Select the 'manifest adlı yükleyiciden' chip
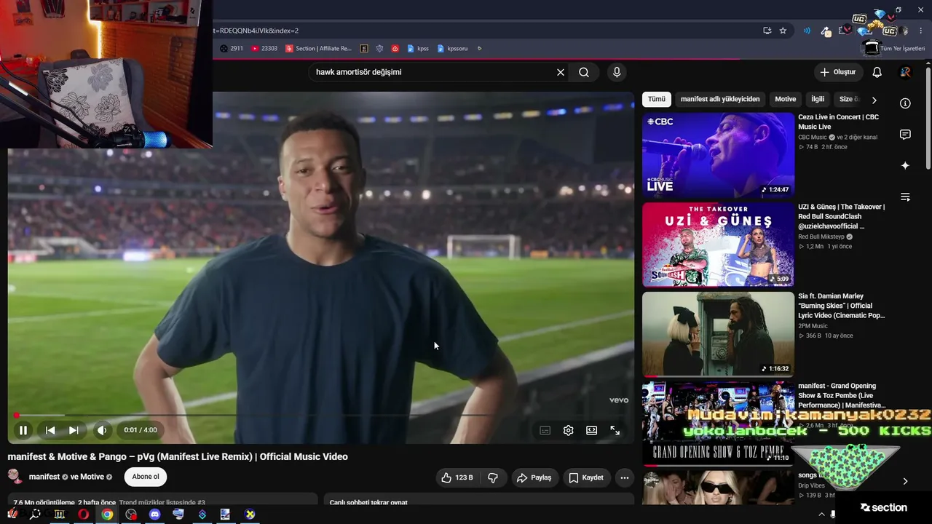 coord(720,99)
